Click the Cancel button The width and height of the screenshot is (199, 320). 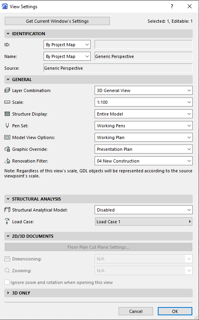(x=135, y=311)
